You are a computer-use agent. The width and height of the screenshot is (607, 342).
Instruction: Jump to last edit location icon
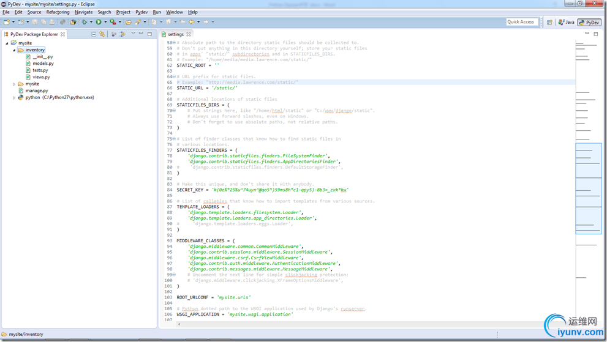click(x=183, y=22)
